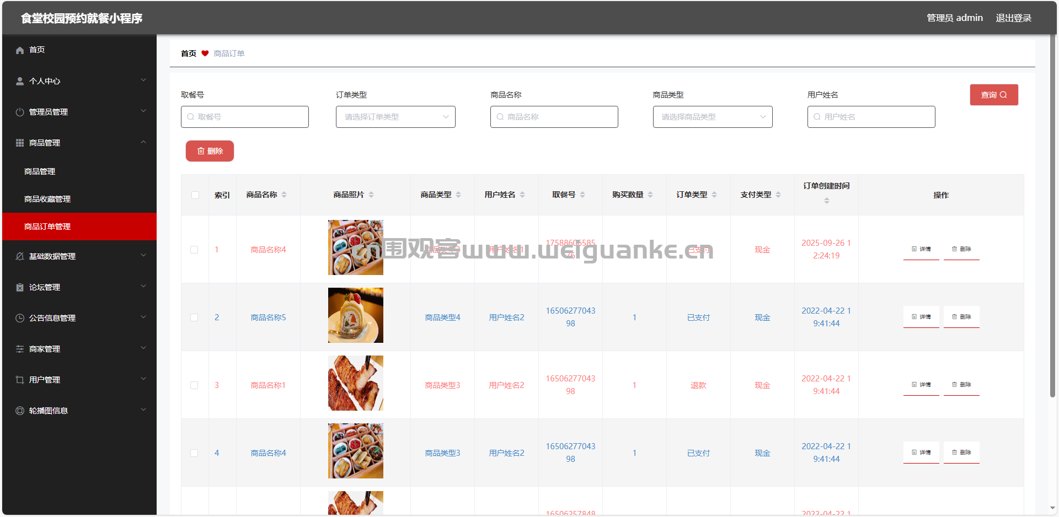Click 详情 for row 1 商品名称4
1059x517 pixels.
[x=921, y=249]
